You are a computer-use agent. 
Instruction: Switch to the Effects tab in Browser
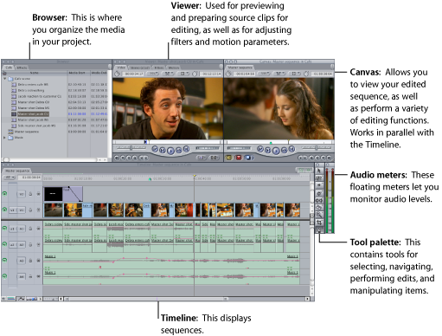click(x=22, y=68)
